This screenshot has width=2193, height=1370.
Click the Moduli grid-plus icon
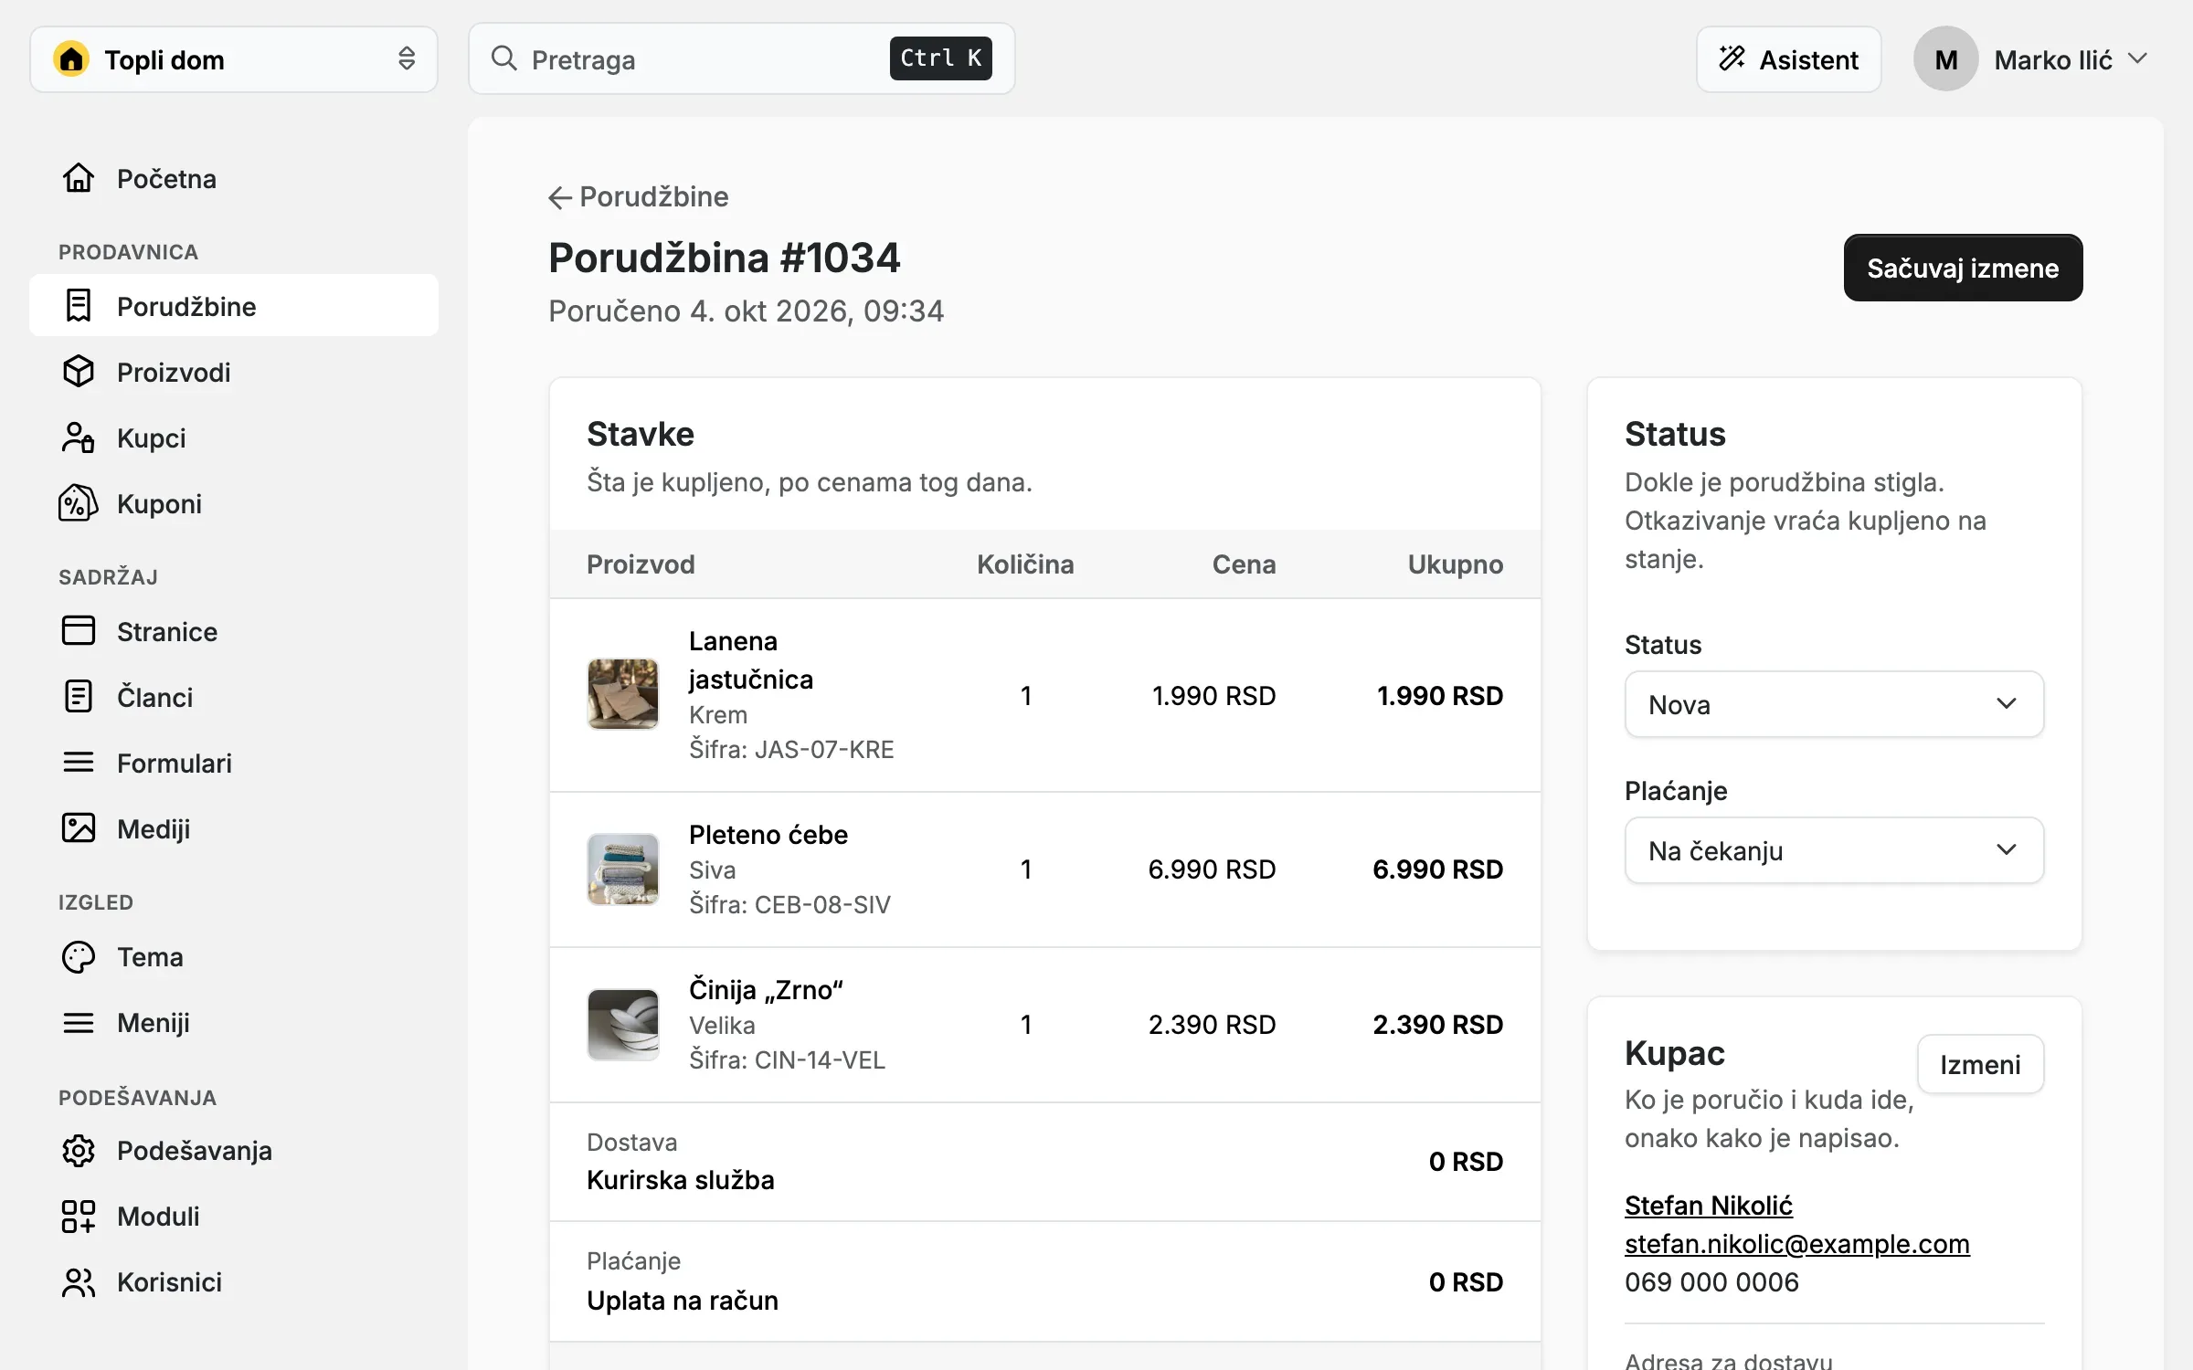tap(79, 1216)
